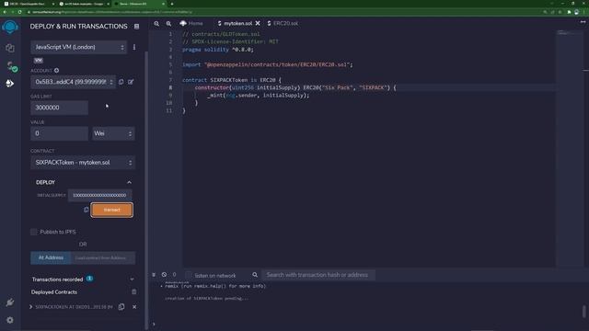Open the account selection dropdown
Viewport: 589px width, 331px height.
(x=74, y=82)
